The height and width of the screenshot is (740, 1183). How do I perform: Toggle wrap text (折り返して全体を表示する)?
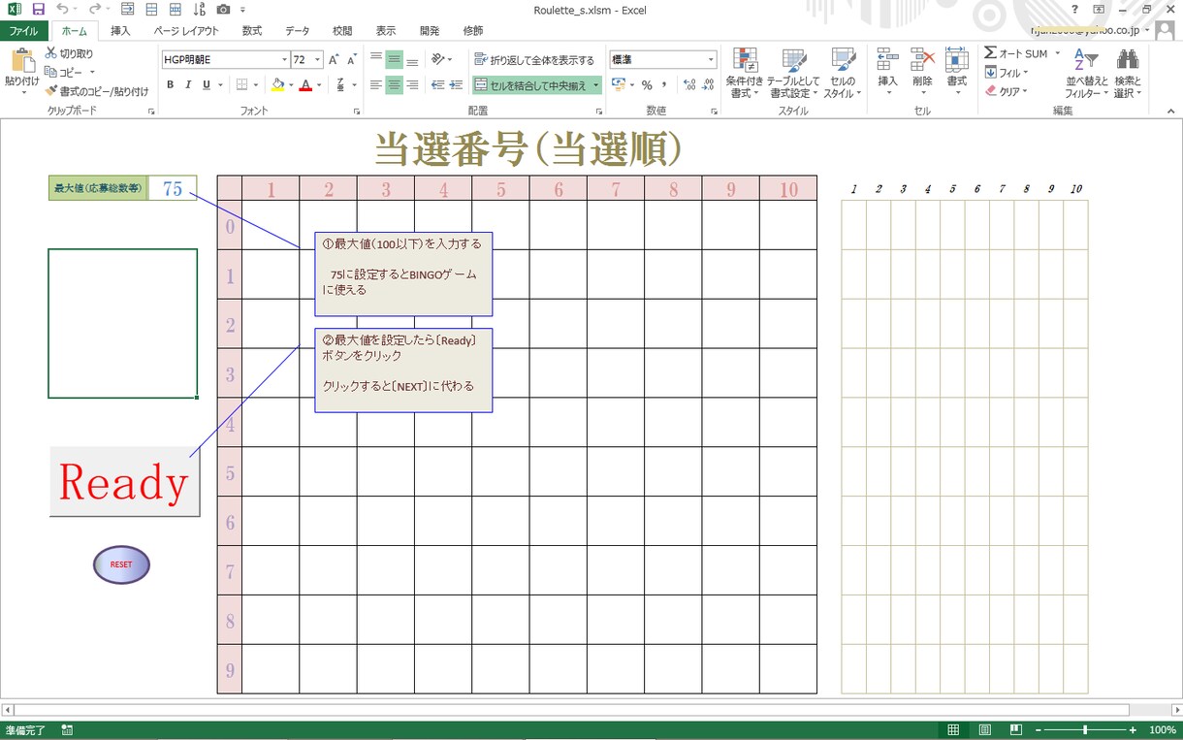(x=534, y=60)
